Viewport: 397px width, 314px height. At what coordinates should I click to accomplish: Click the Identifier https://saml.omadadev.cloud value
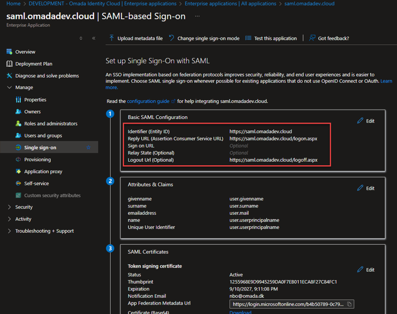(260, 131)
